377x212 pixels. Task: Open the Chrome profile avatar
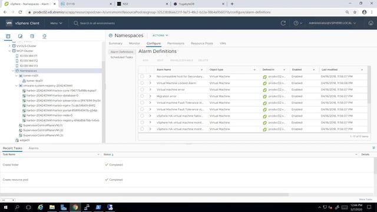point(364,12)
